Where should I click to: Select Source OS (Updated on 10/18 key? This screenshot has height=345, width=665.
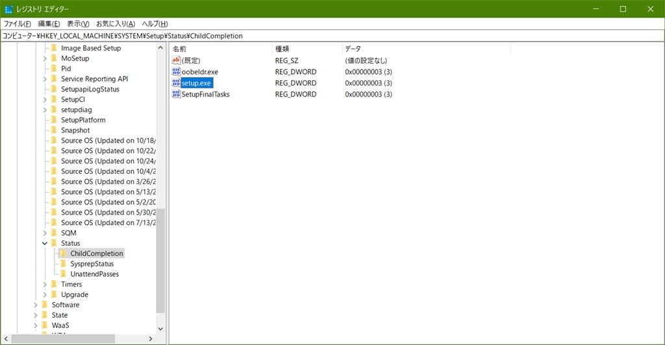pos(108,141)
